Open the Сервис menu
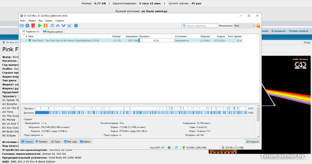 [49, 21]
